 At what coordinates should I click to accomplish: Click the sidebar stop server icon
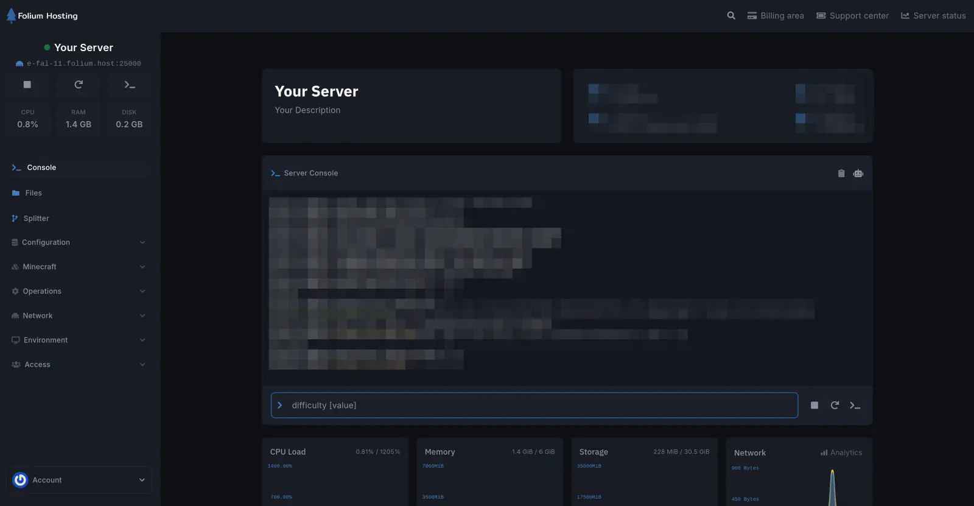point(27,85)
